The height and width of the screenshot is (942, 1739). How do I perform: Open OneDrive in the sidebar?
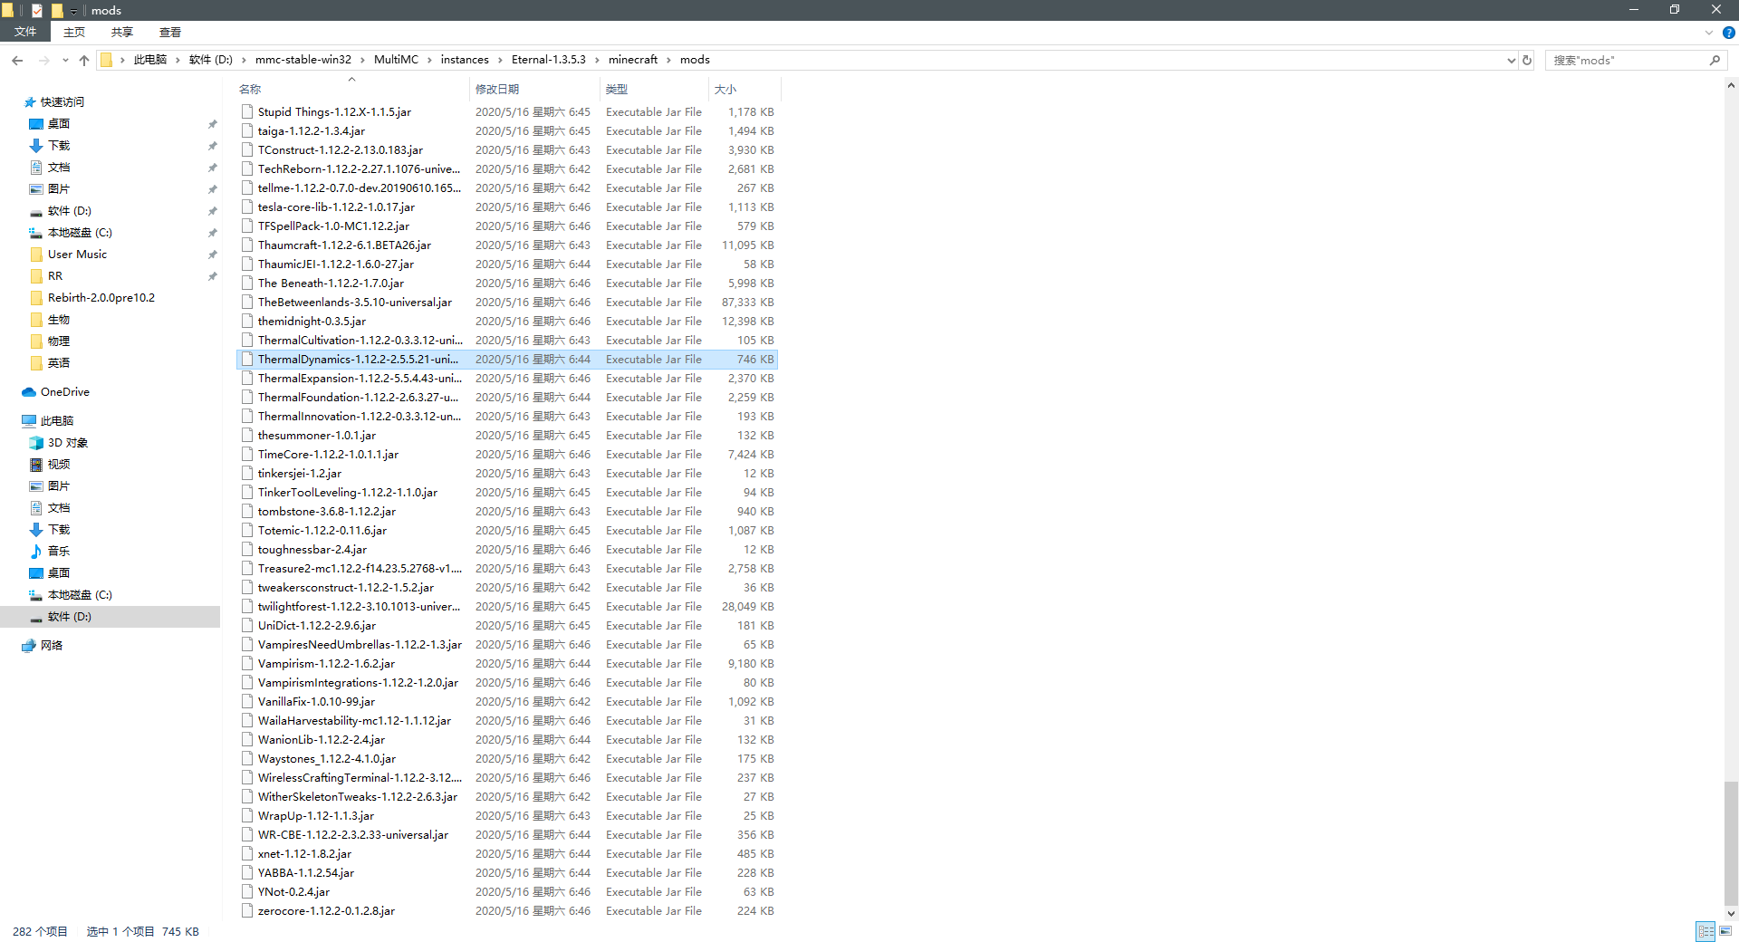(65, 392)
